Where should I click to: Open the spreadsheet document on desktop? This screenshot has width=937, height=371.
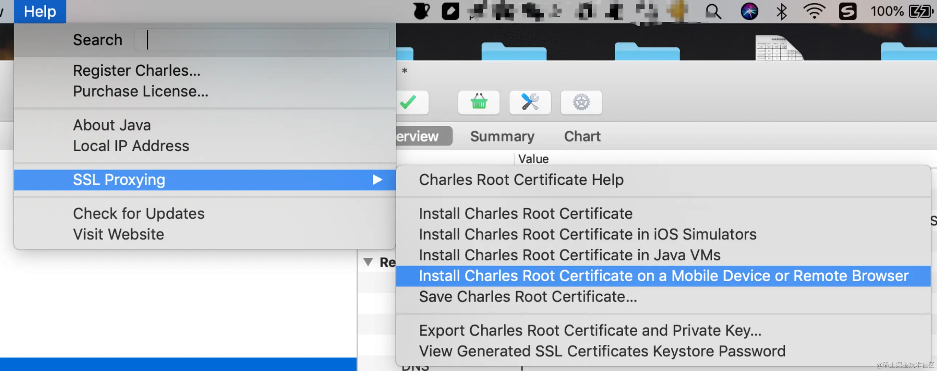click(779, 48)
